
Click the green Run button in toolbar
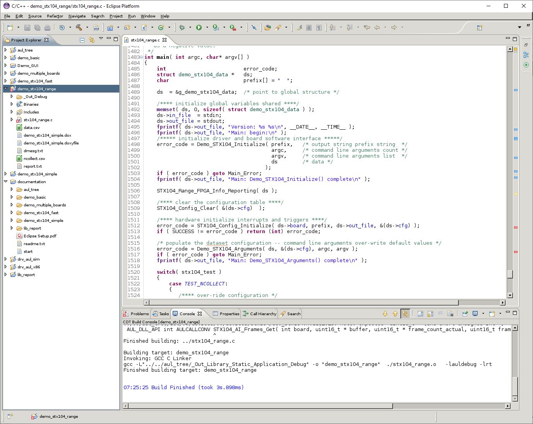coord(199,27)
